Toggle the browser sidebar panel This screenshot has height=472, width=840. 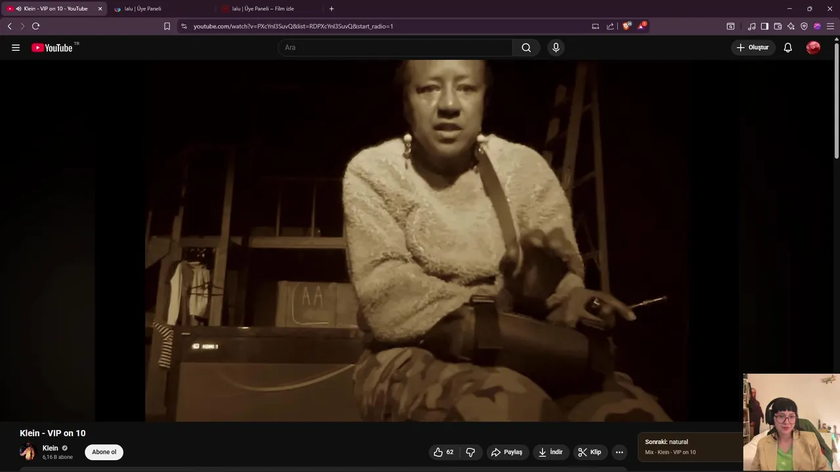coord(765,26)
